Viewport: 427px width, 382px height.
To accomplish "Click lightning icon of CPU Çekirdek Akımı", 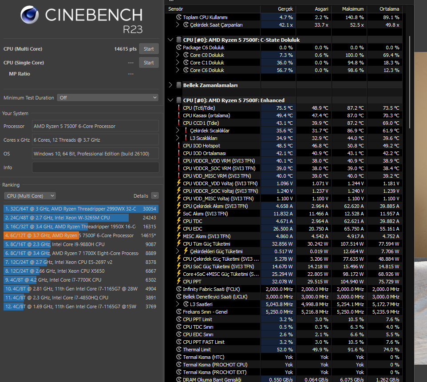I will click(179, 206).
